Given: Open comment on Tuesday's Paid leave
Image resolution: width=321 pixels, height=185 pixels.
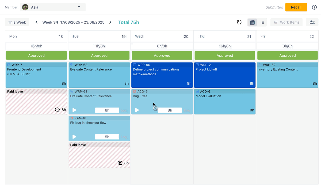Looking at the screenshot, I should coord(120,163).
